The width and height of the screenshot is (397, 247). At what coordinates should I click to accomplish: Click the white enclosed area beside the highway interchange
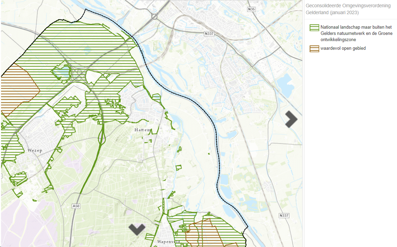93,77
